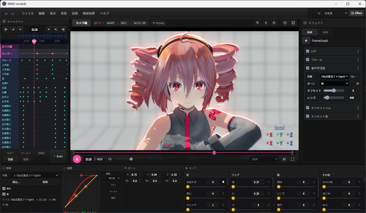Click the zoom magnifier viewport tool

tap(258, 23)
